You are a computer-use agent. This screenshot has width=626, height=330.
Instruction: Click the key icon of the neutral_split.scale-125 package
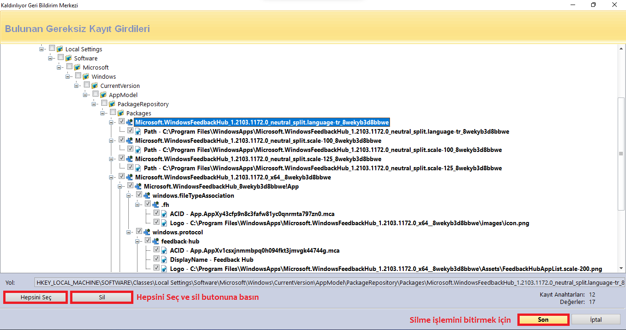click(x=130, y=159)
